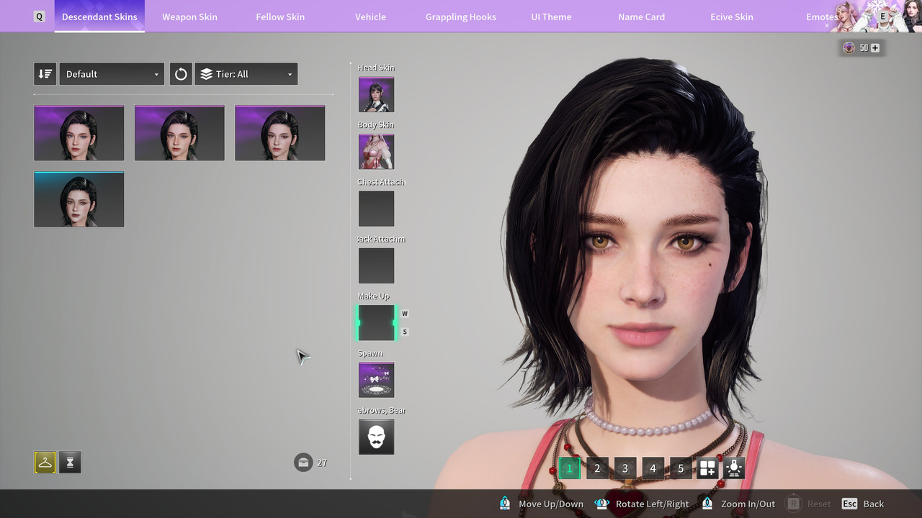Click the E next-tab key icon
Screen dimensions: 922x518
tap(882, 17)
